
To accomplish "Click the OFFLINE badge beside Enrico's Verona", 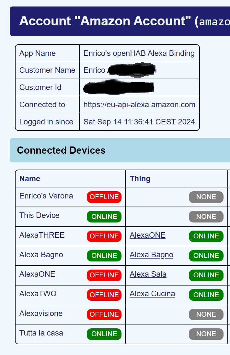I will pos(104,197).
